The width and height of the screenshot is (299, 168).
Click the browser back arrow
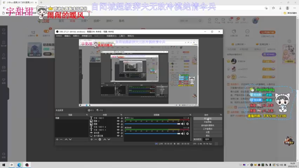4,8
